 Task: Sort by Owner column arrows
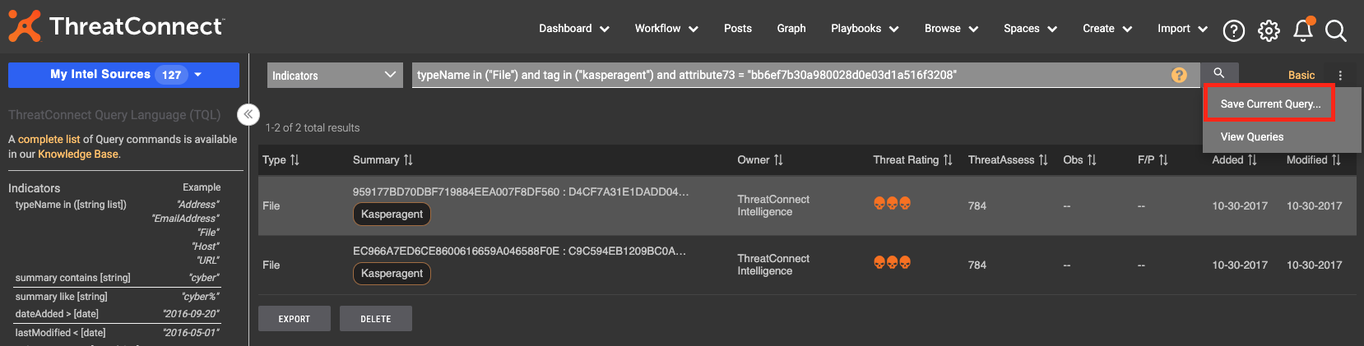click(778, 160)
